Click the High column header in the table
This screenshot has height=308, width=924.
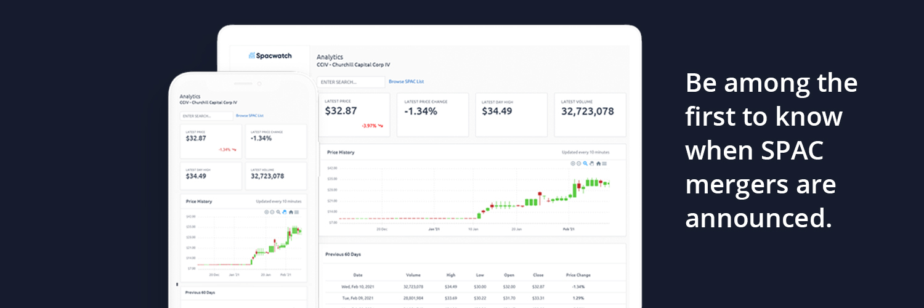(x=452, y=275)
